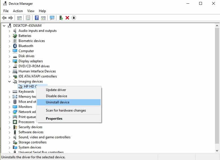Expand the IDE ATA/ATAPI controllers chevron
The width and height of the screenshot is (220, 160).
(x=9, y=77)
